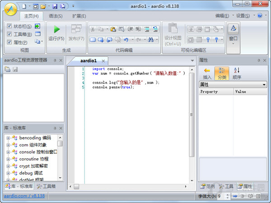Click the Categorize (分类) icon in properties
This screenshot has width=271, height=203.
pos(222,73)
